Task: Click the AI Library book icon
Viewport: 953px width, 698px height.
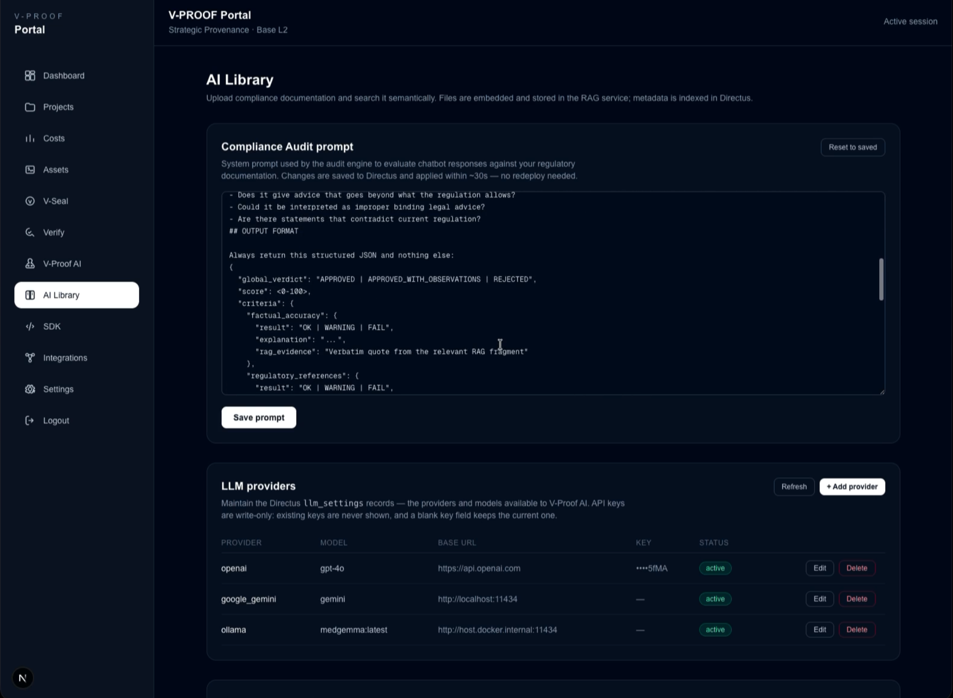Action: pyautogui.click(x=30, y=295)
